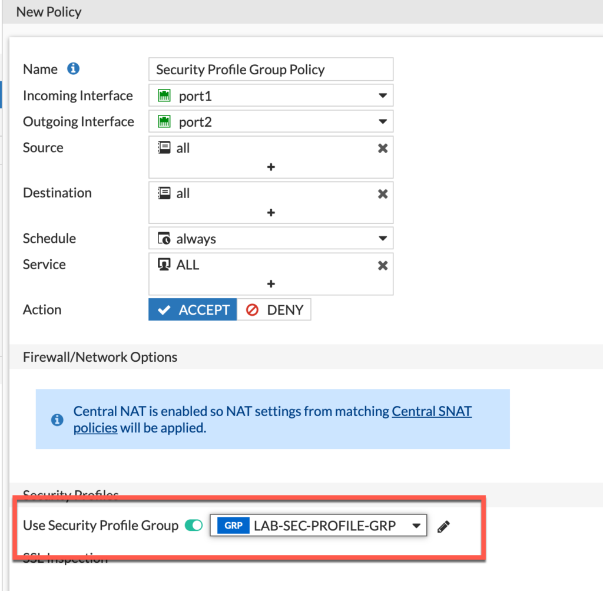The height and width of the screenshot is (591, 603).
Task: Open the Schedule dropdown showing always
Action: [271, 238]
